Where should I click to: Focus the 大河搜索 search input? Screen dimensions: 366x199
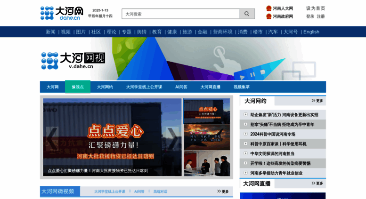(x=180, y=14)
